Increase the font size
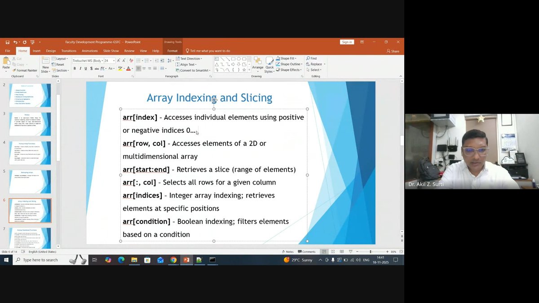Image resolution: width=539 pixels, height=303 pixels. [x=119, y=61]
